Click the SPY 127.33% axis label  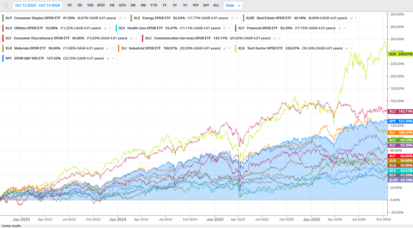tap(400, 121)
